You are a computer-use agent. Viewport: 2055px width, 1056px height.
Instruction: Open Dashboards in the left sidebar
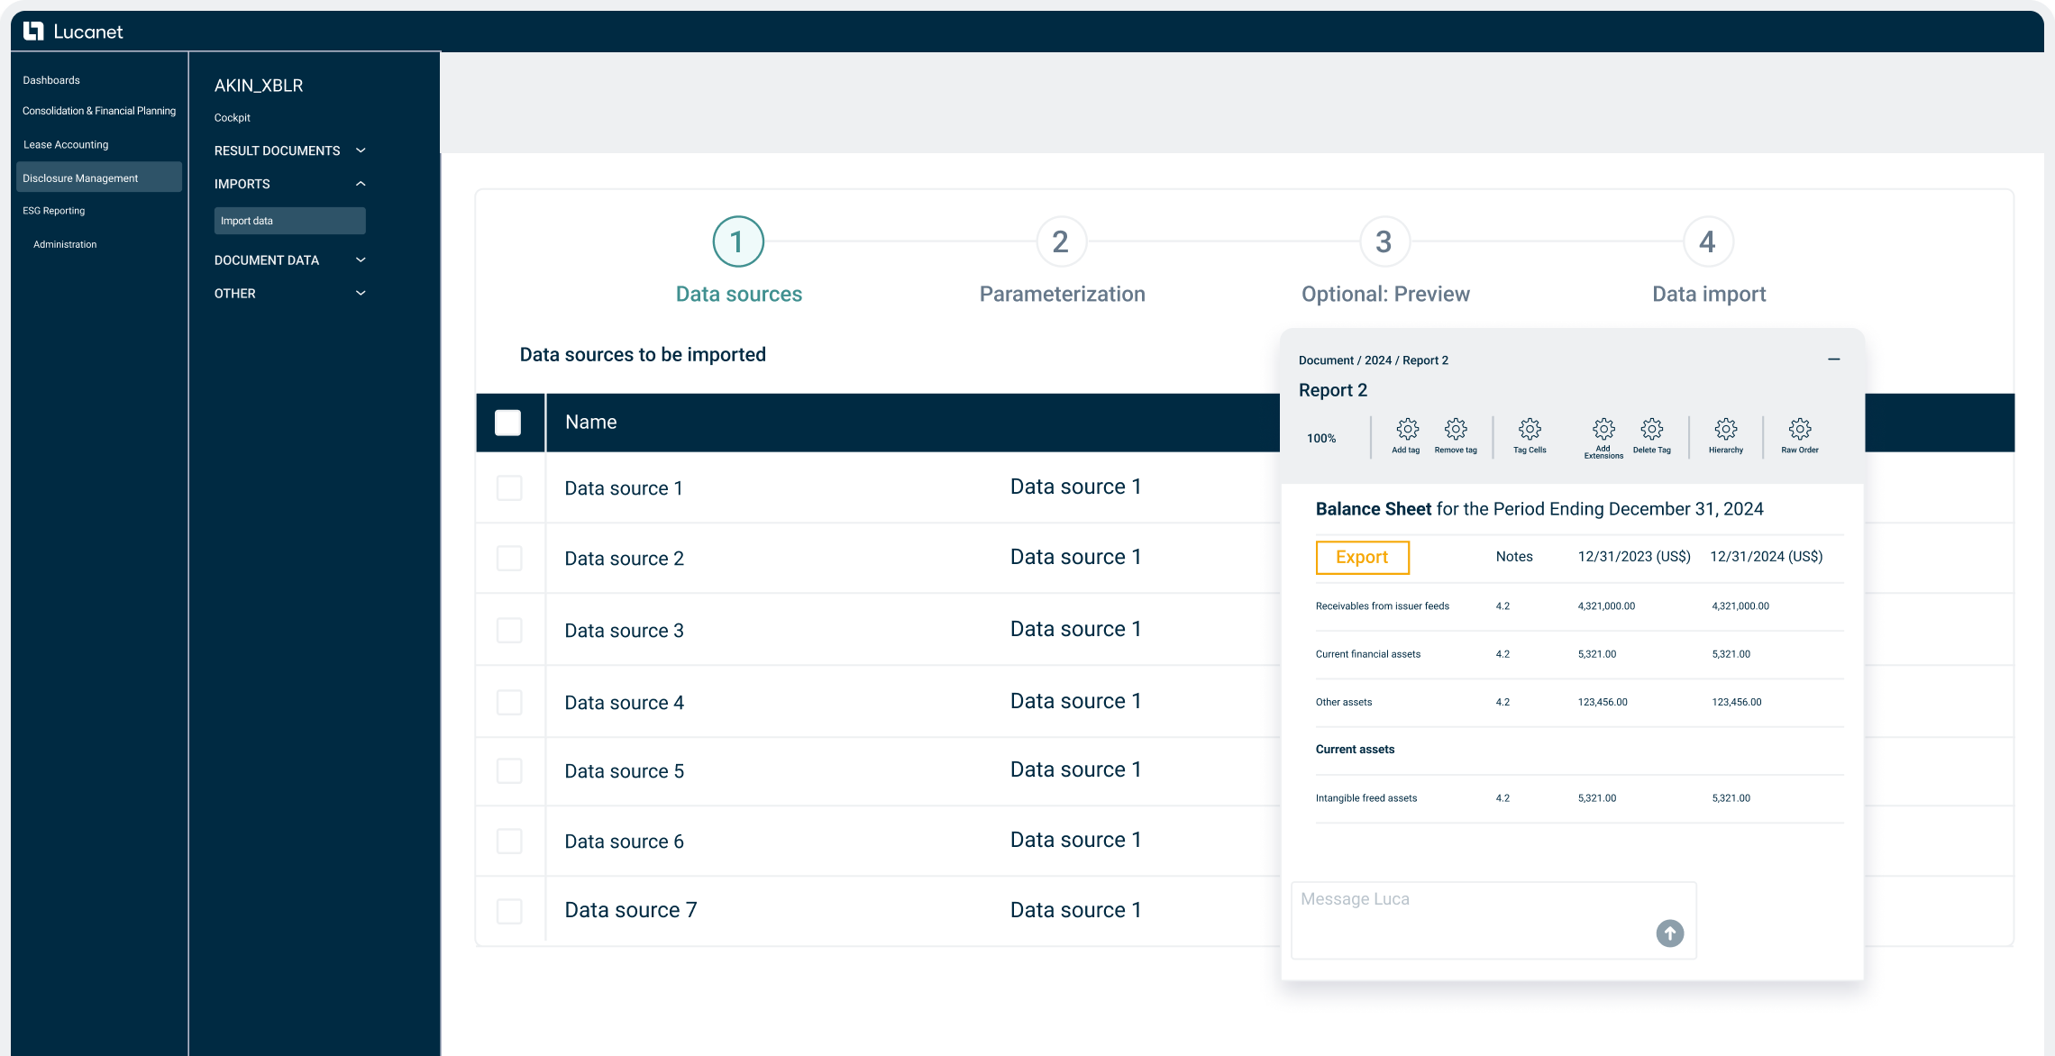click(51, 80)
